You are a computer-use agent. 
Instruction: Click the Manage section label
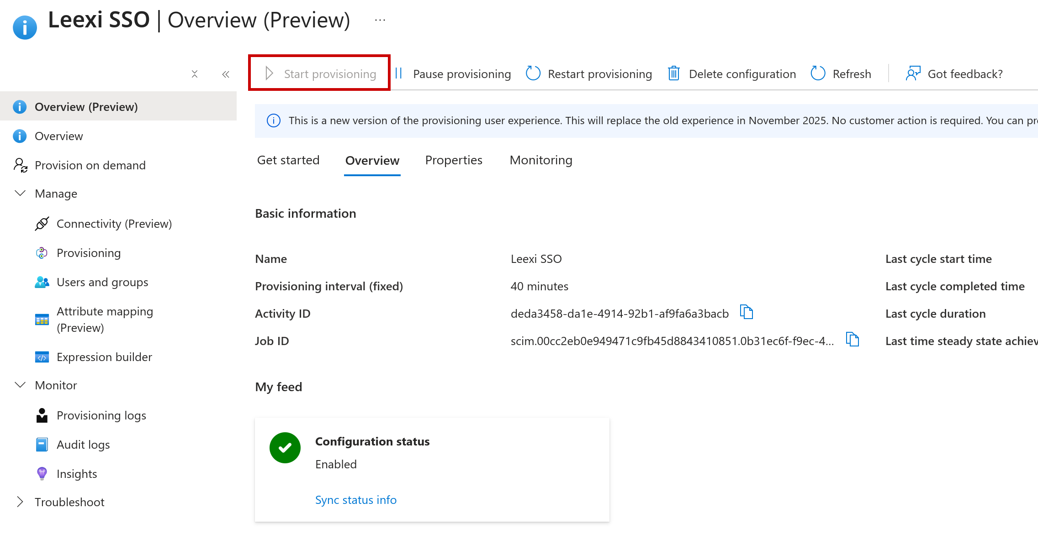(56, 194)
